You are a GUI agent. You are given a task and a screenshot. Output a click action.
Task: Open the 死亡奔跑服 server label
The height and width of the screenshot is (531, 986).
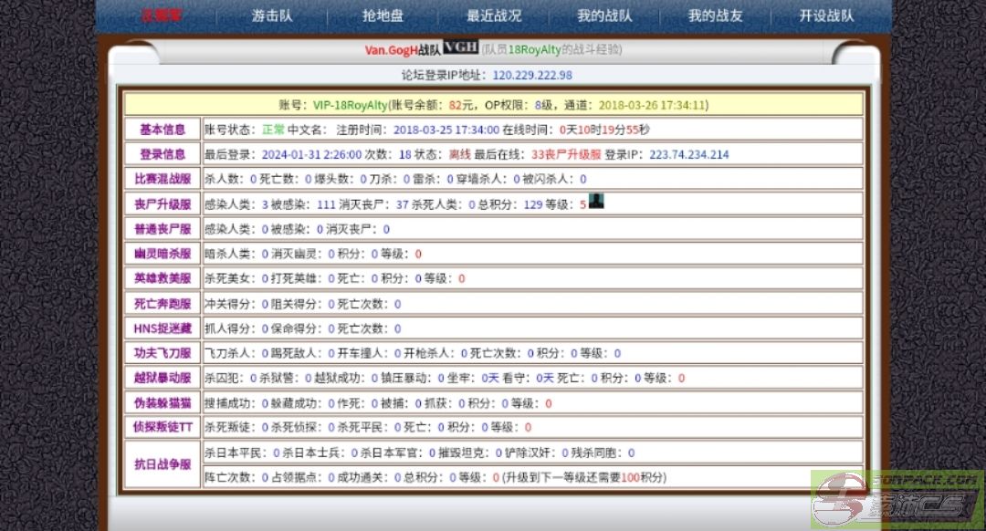(163, 304)
